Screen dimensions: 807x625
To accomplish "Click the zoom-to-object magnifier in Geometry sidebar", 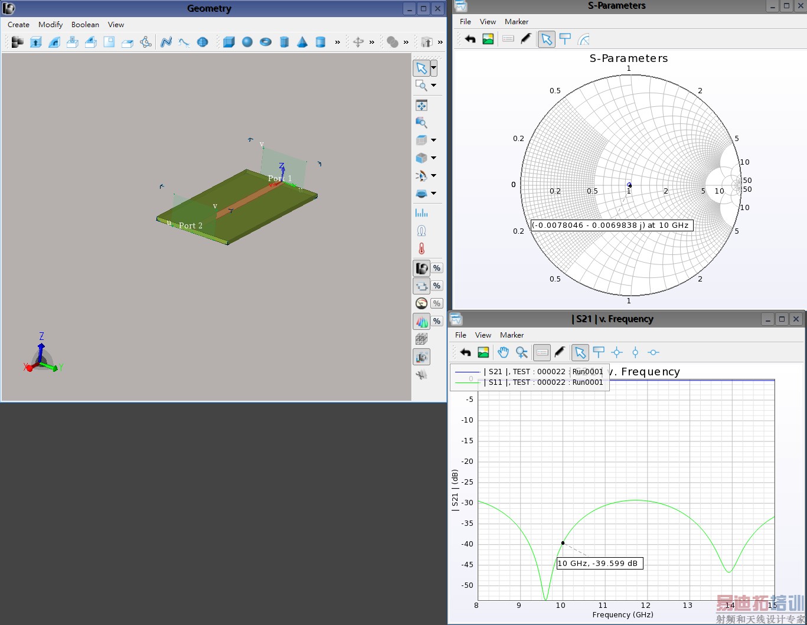I will click(422, 123).
